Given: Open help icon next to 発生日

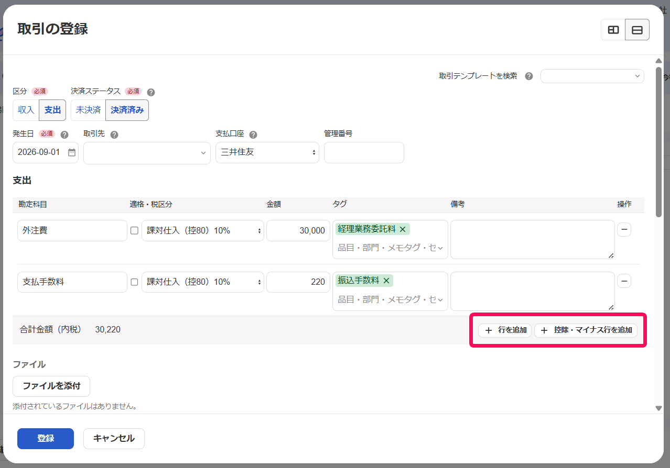Looking at the screenshot, I should pyautogui.click(x=64, y=135).
